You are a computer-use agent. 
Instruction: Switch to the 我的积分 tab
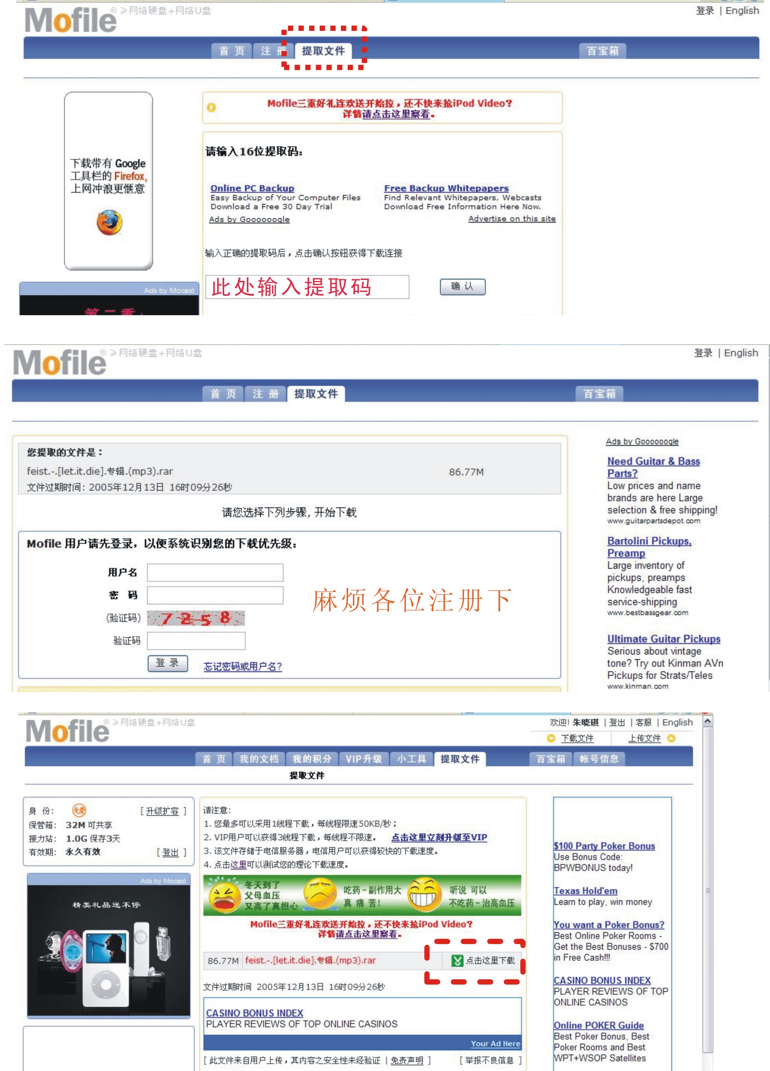coord(312,759)
